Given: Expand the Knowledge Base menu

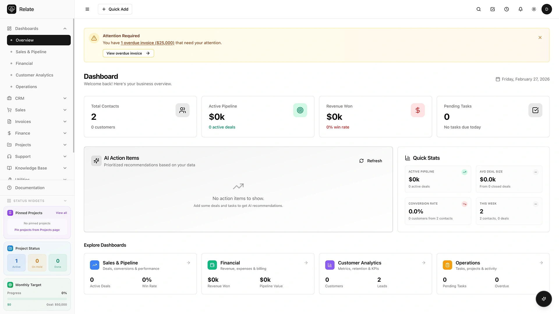Looking at the screenshot, I should pyautogui.click(x=65, y=168).
